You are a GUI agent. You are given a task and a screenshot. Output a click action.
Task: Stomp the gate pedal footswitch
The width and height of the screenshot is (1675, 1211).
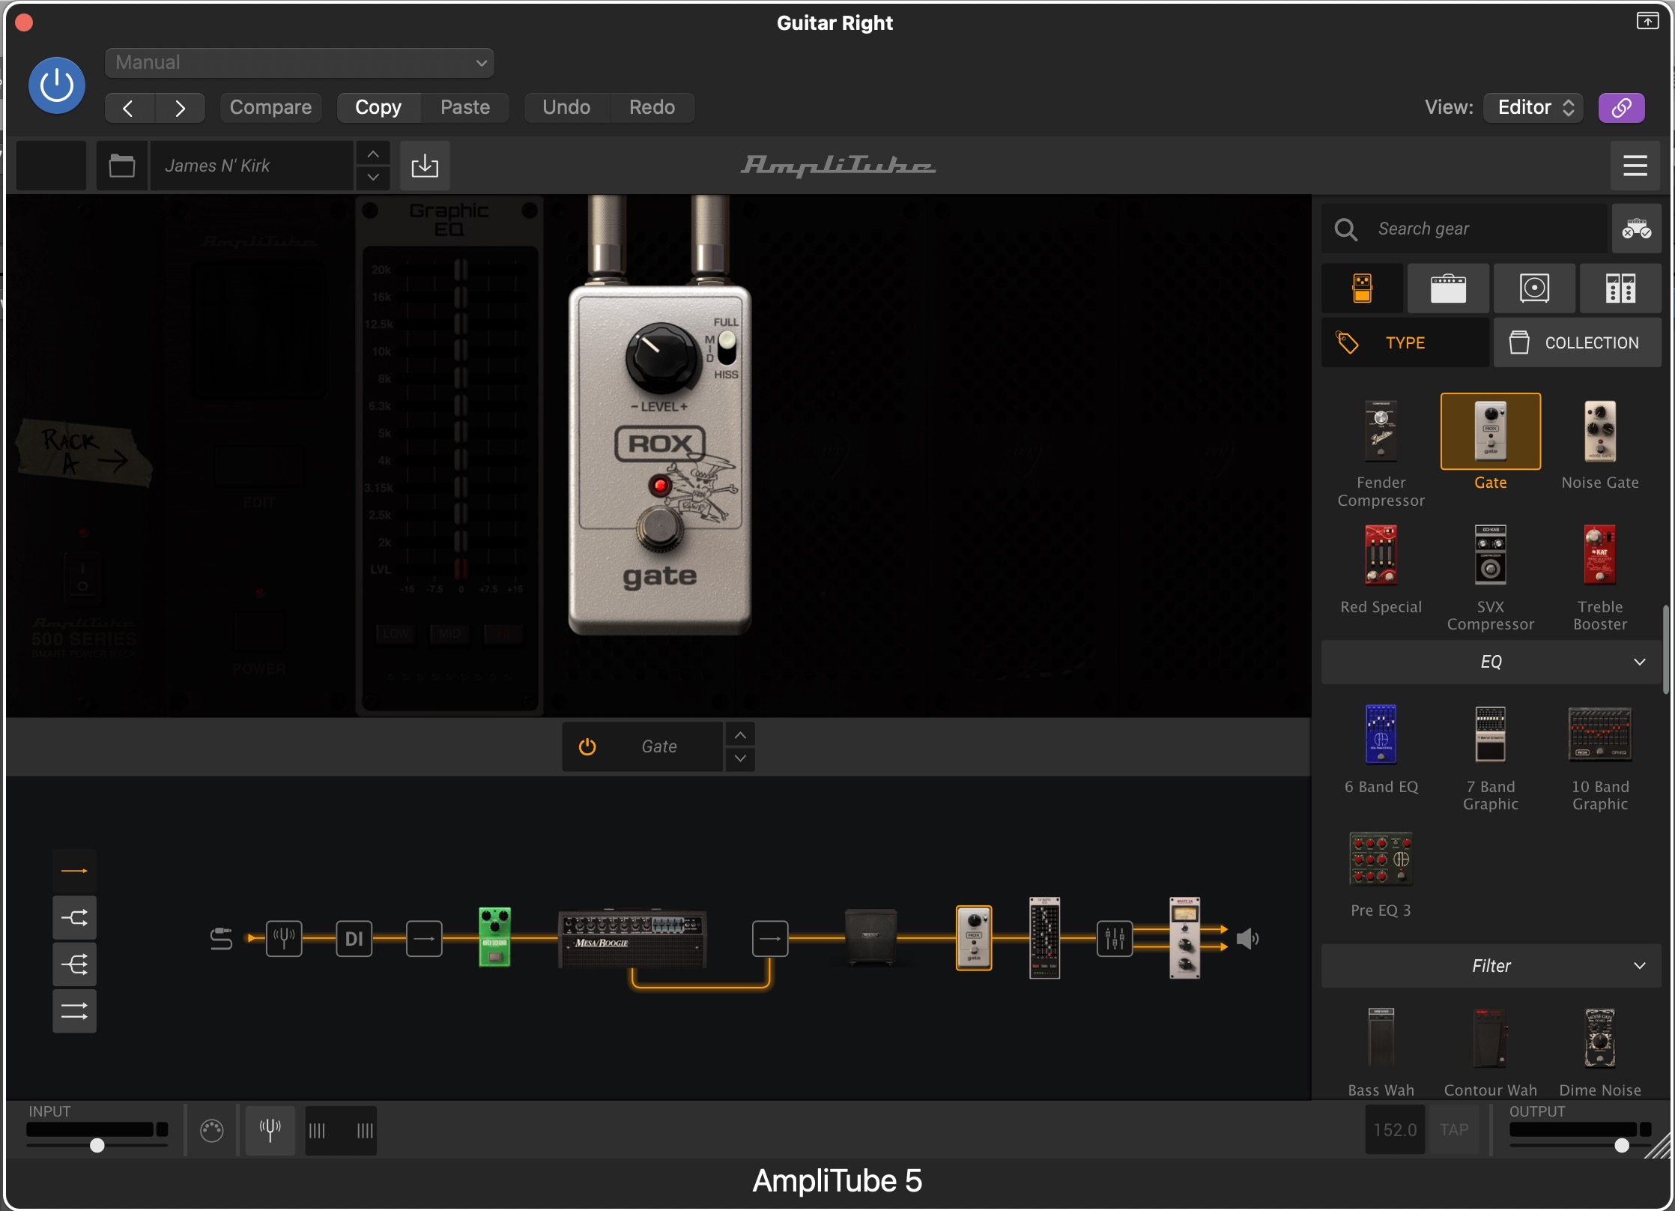(x=659, y=528)
